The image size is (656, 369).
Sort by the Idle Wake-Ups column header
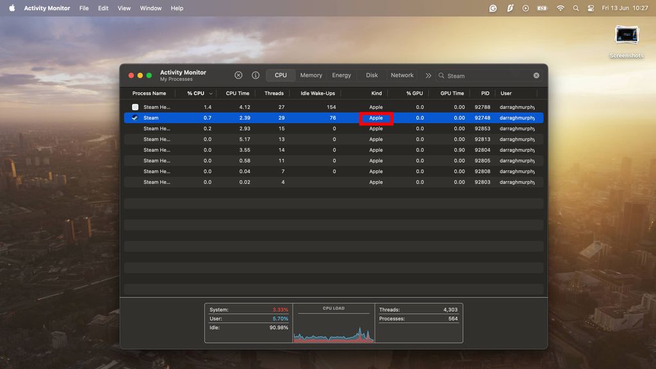click(x=319, y=93)
